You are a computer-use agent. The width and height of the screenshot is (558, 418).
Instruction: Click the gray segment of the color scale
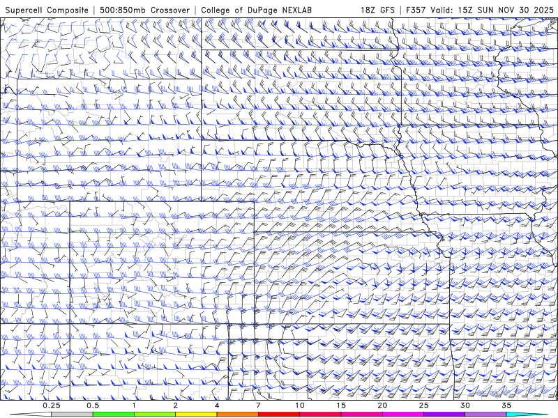72,415
